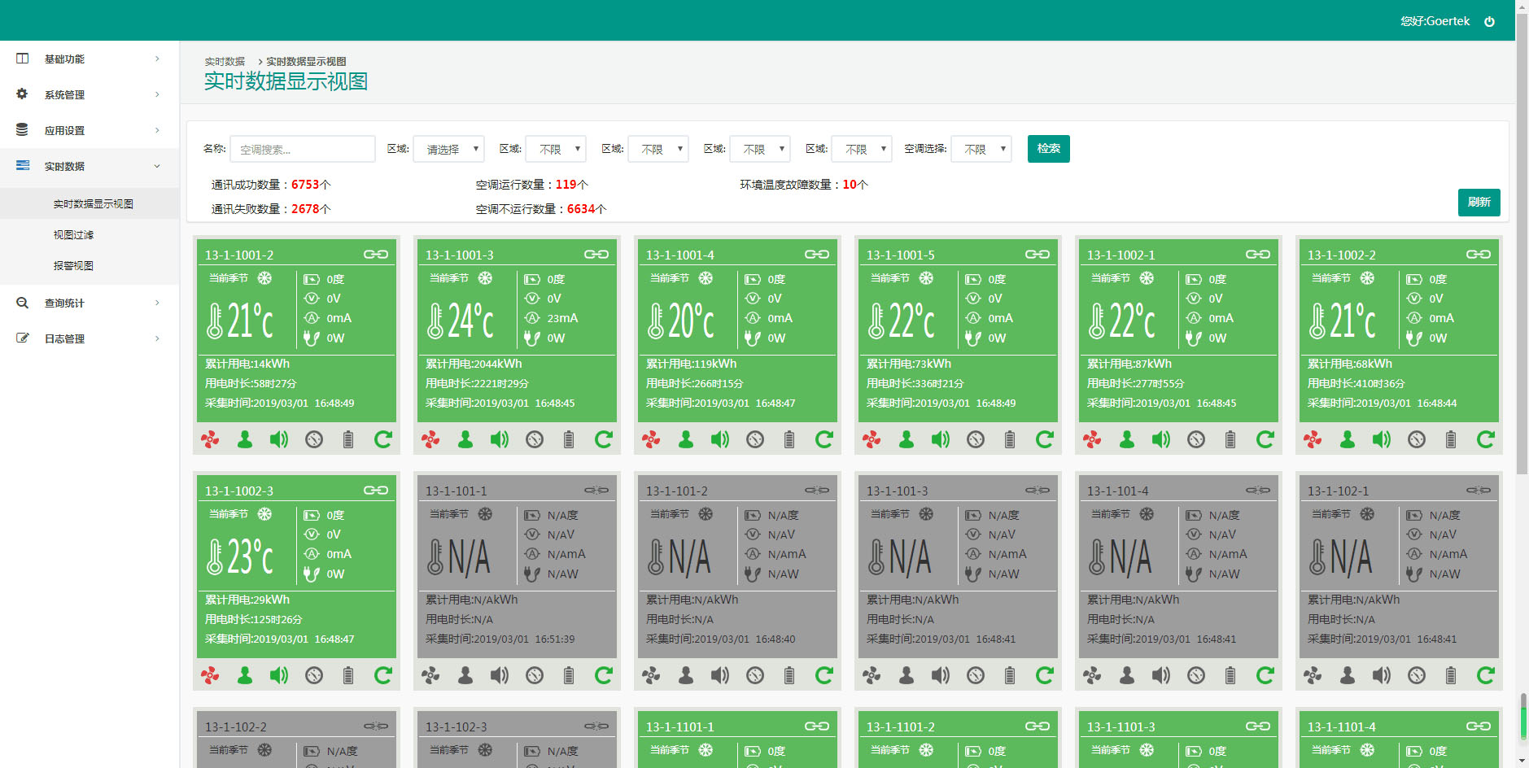
Task: Click the 检索 search button
Action: 1048,149
